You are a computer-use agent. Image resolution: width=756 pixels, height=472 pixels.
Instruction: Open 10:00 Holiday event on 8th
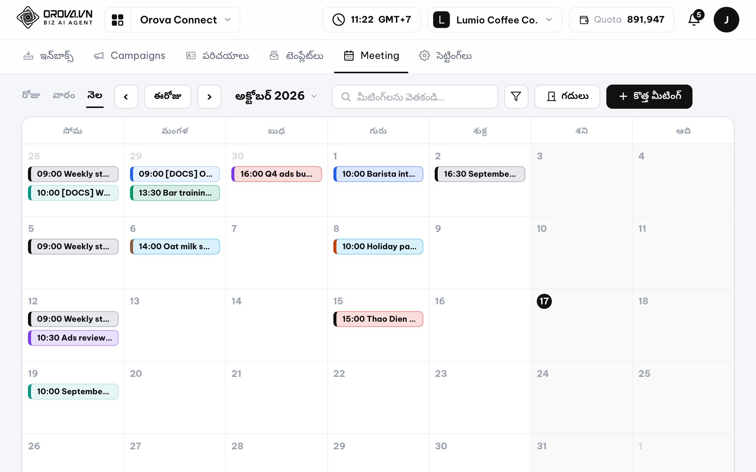click(378, 247)
